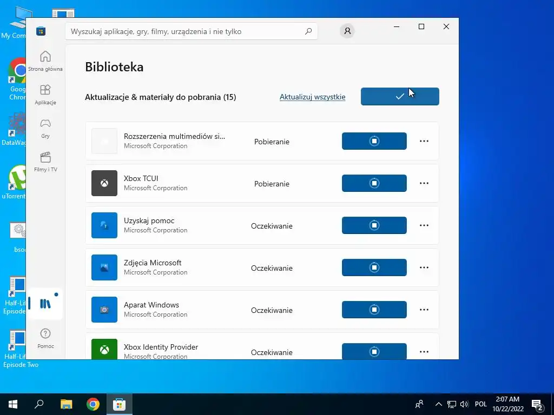Open People icon in system tray
Screen dimensions: 554x415
point(419,404)
